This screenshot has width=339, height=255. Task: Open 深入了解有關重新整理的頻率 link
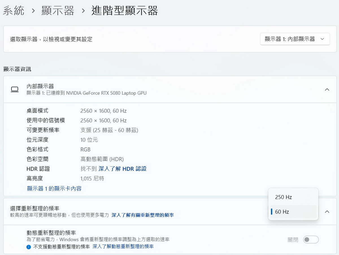pyautogui.click(x=143, y=215)
